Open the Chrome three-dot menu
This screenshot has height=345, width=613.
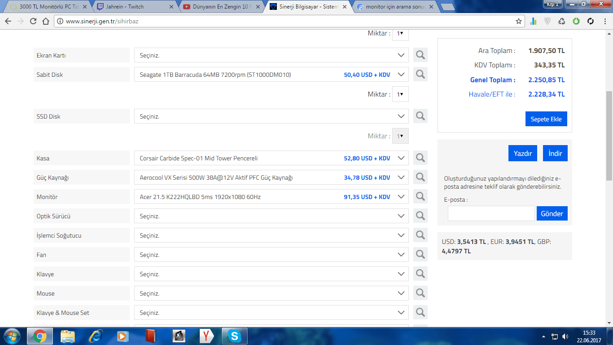[604, 21]
